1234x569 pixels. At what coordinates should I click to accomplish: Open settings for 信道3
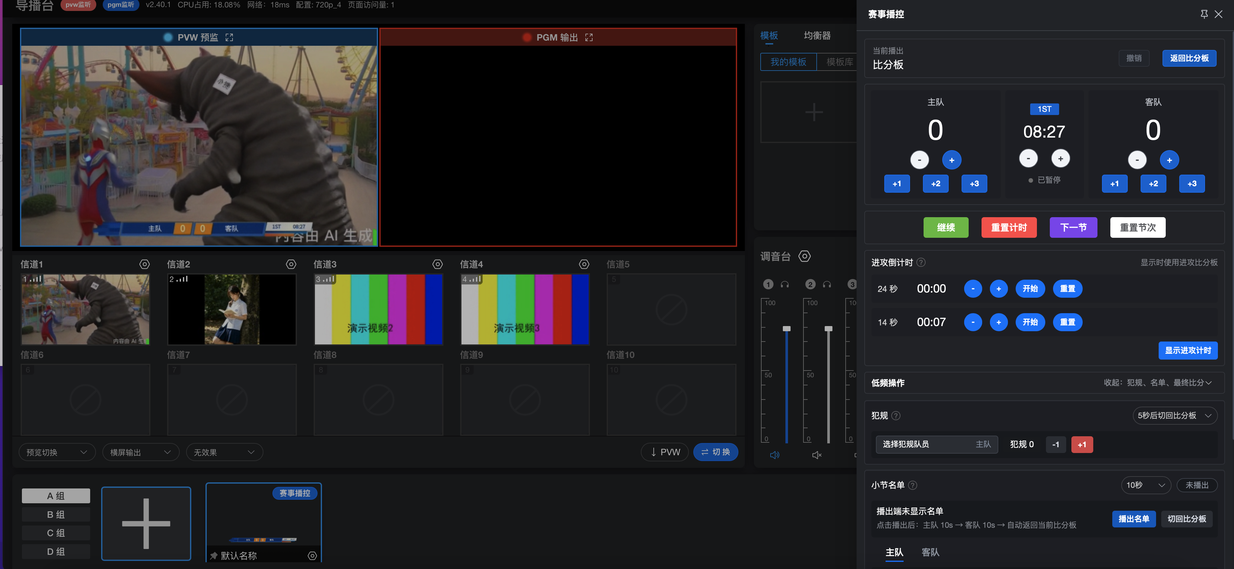coord(437,264)
